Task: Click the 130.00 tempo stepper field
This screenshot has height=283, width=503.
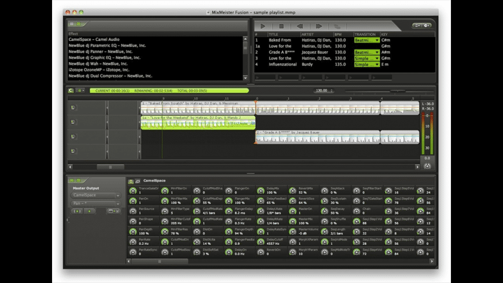Action: (323, 91)
